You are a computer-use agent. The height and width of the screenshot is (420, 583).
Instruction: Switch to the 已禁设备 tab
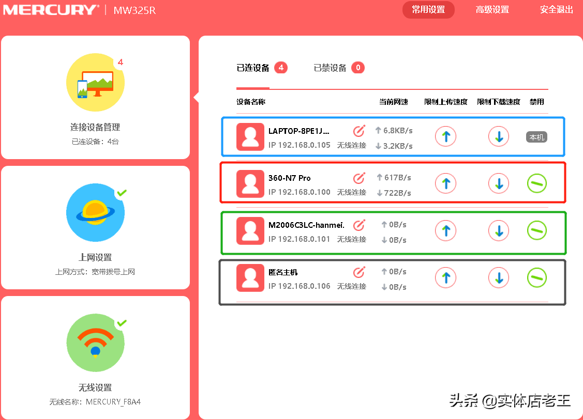[x=330, y=68]
